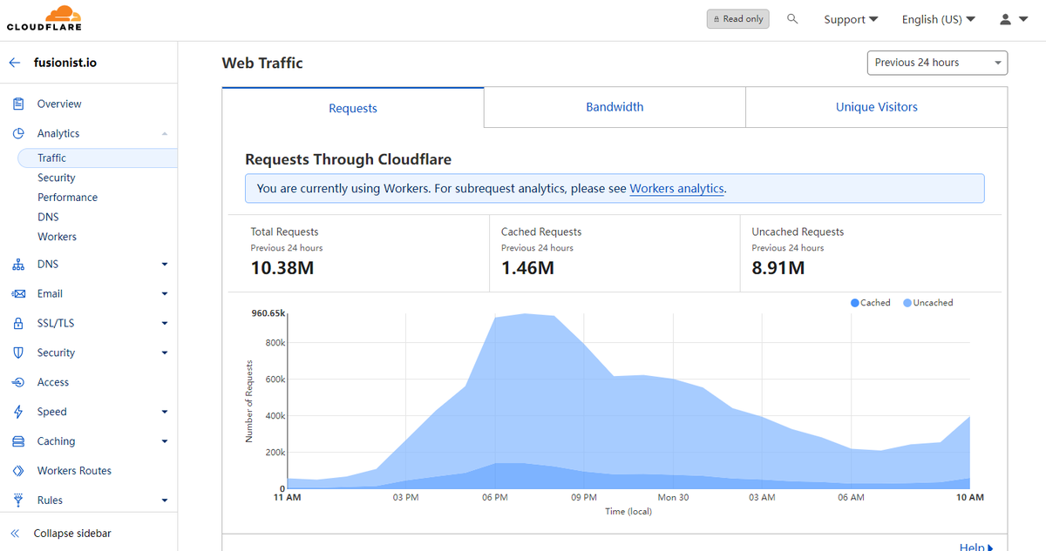Open the Previous 24 hours time range dropdown

pos(937,63)
